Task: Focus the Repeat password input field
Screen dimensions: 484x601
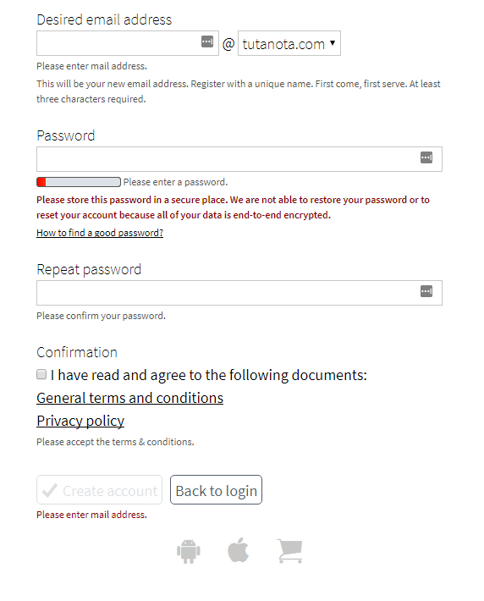Action: pyautogui.click(x=239, y=293)
